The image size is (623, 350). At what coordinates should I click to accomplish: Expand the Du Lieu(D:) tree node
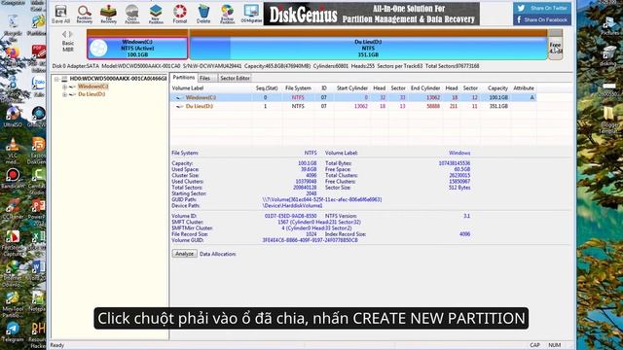tap(64, 94)
